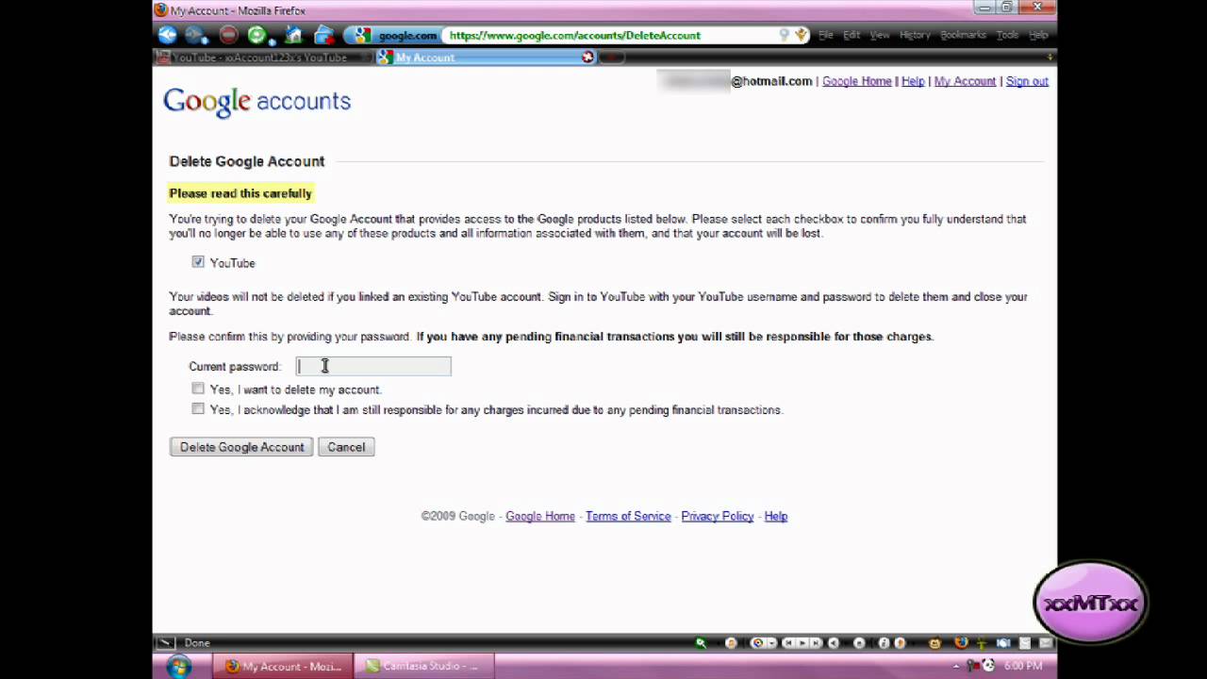Click the 6:00 PM system clock
This screenshot has width=1207, height=679.
[1023, 666]
